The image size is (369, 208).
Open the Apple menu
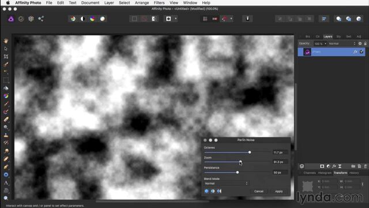point(7,3)
